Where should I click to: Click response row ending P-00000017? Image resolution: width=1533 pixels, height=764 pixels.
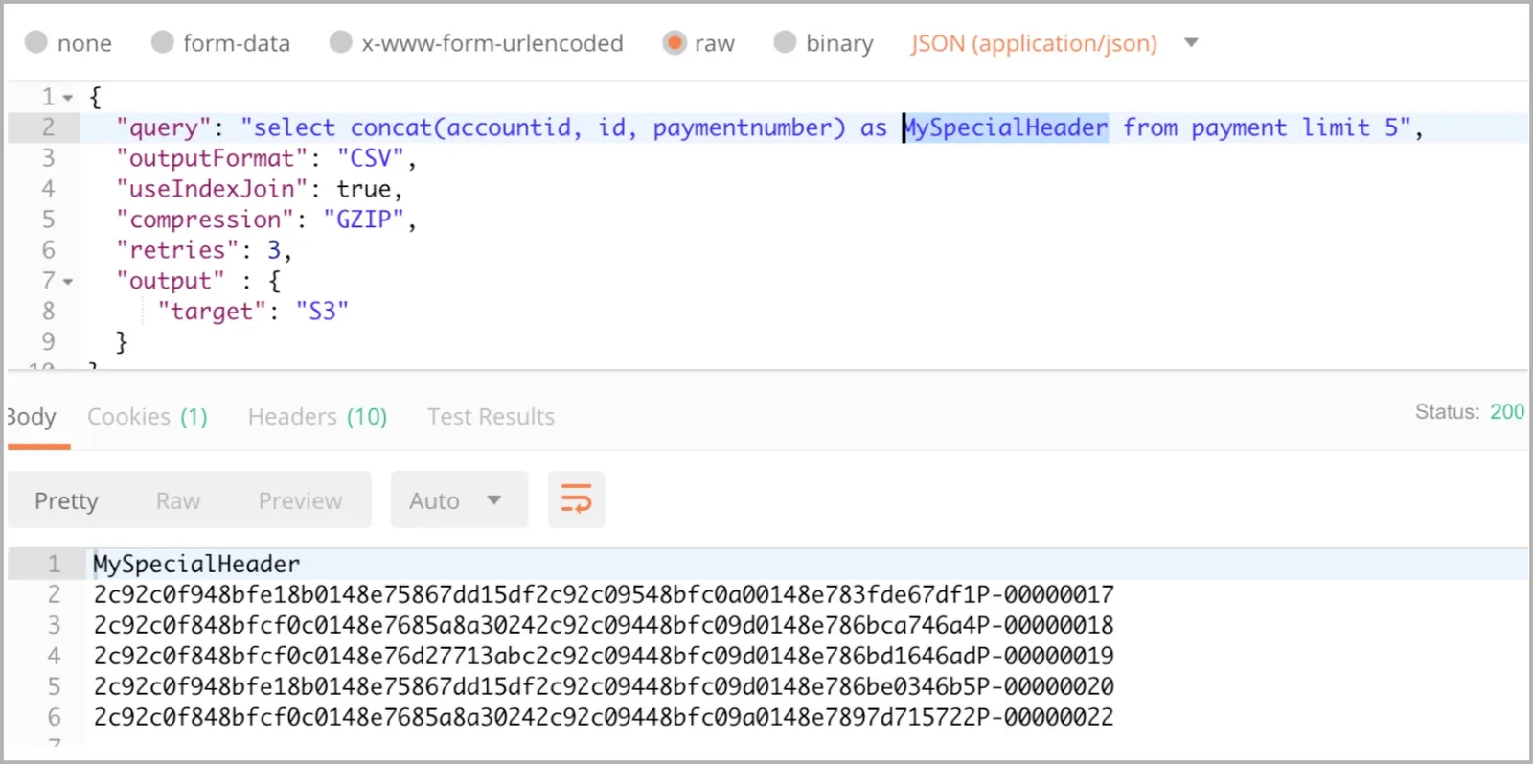point(604,594)
